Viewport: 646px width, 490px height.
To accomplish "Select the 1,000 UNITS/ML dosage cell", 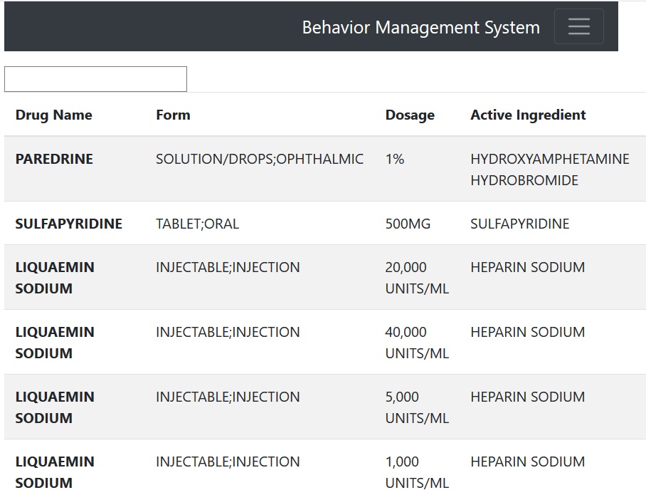I will 417,472.
